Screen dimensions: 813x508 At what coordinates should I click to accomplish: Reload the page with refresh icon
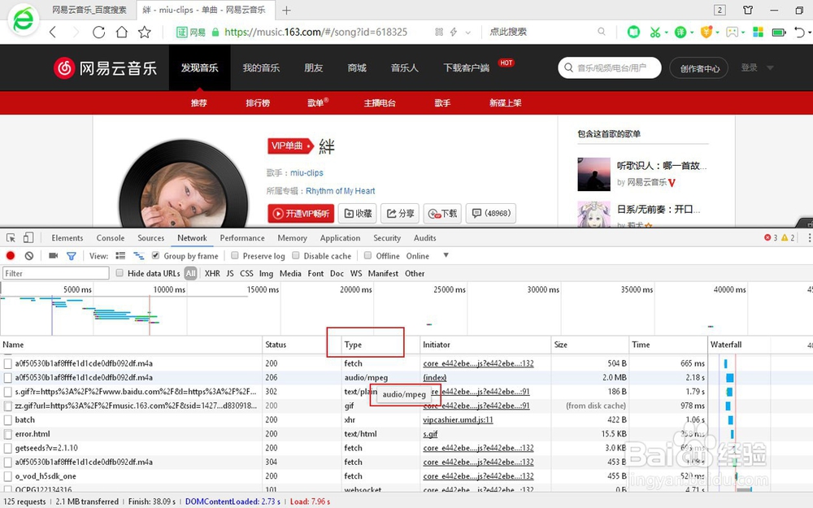pos(98,33)
